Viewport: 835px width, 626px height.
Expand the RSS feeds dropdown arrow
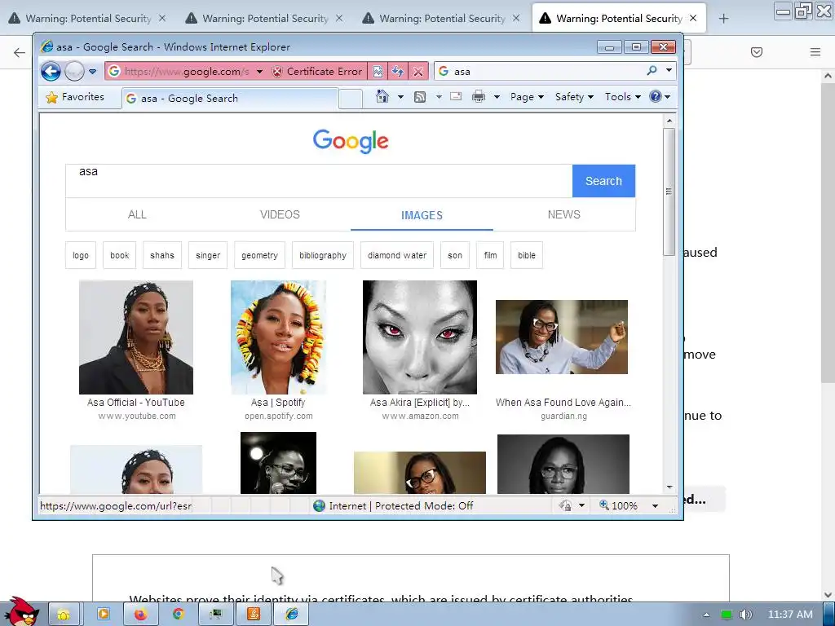[x=439, y=97]
